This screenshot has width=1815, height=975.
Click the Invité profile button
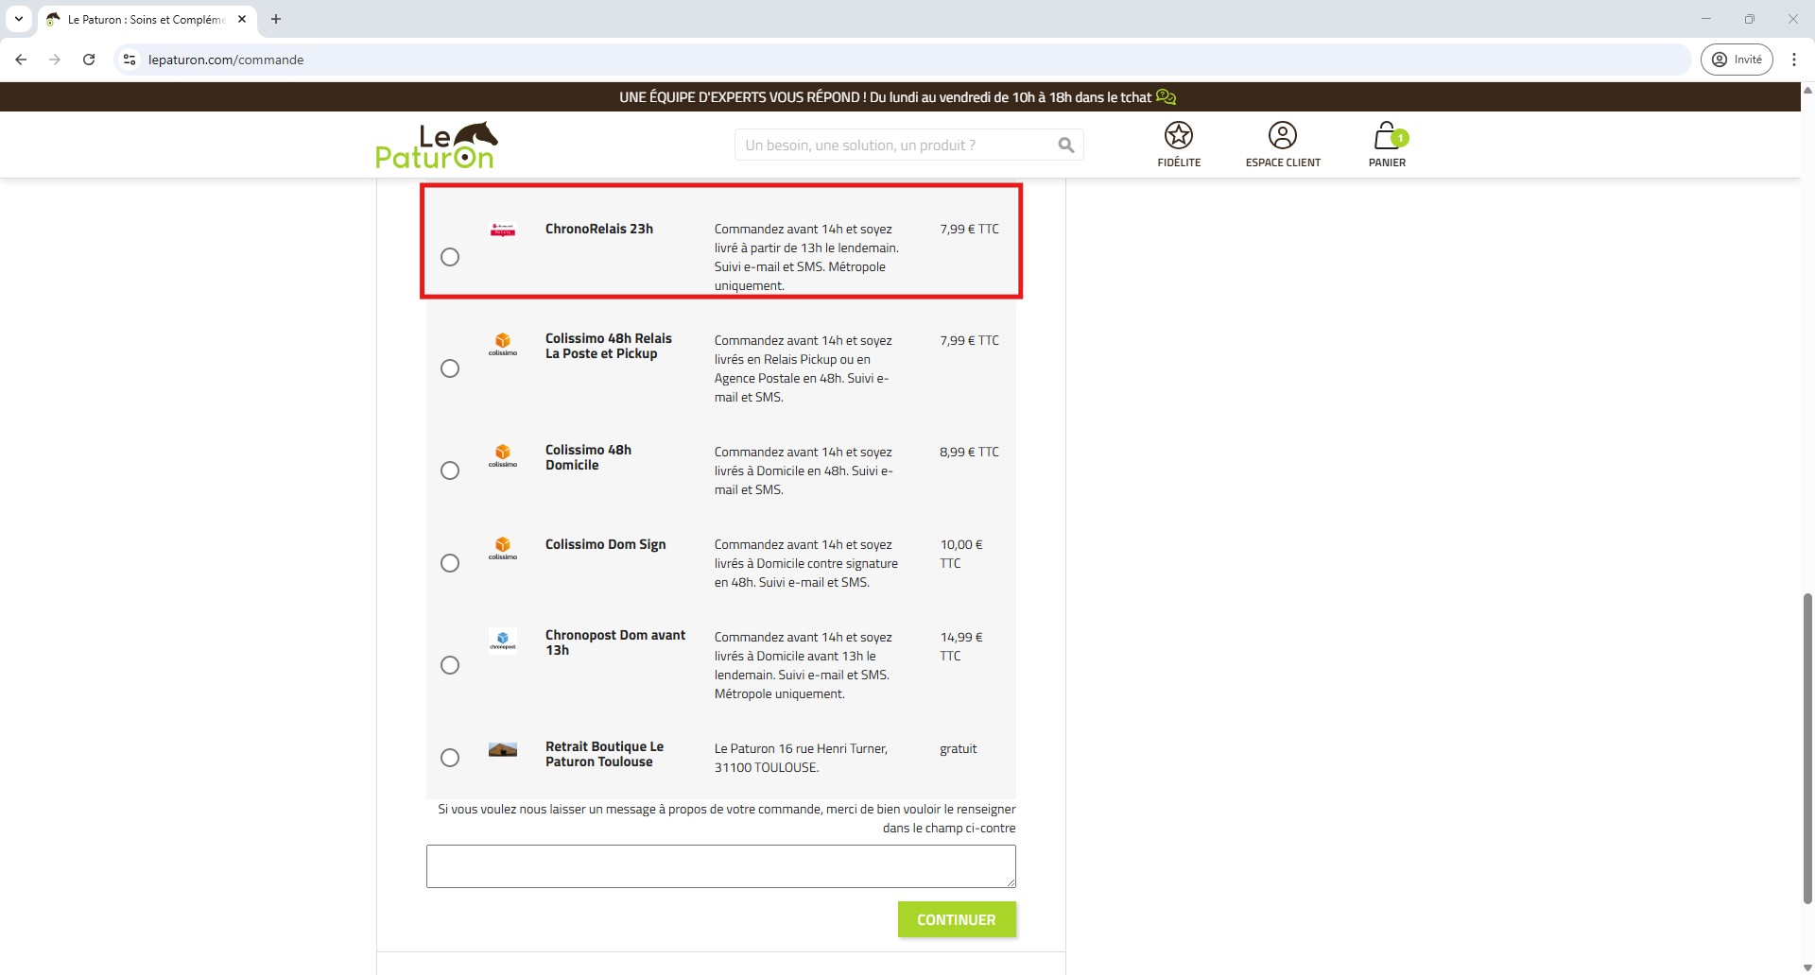click(1737, 60)
